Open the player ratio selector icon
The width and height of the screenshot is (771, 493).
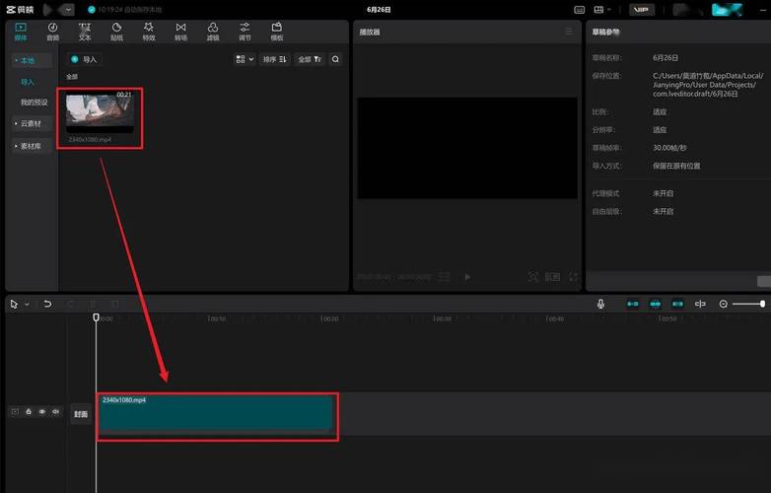point(553,277)
